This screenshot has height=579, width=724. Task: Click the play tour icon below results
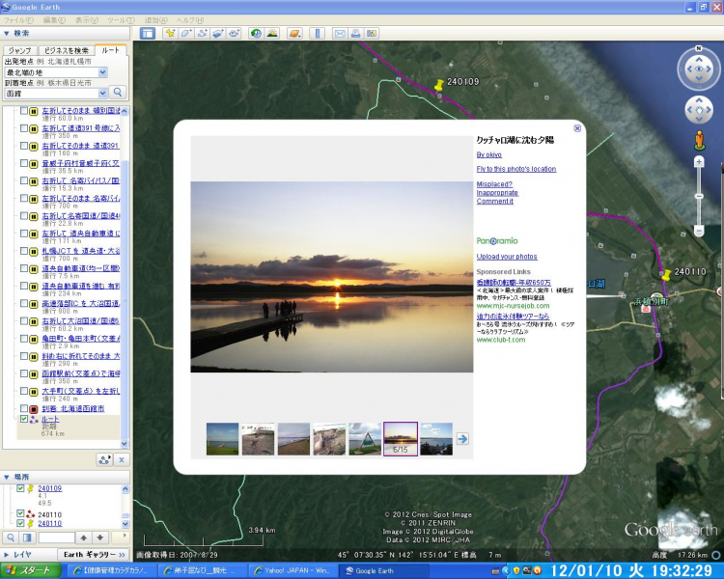[105, 460]
